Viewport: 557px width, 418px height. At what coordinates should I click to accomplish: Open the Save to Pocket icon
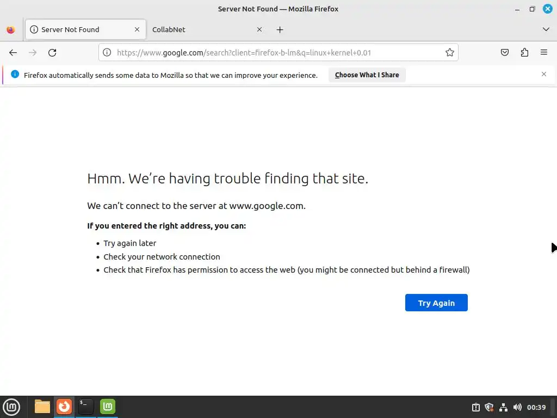pyautogui.click(x=504, y=53)
